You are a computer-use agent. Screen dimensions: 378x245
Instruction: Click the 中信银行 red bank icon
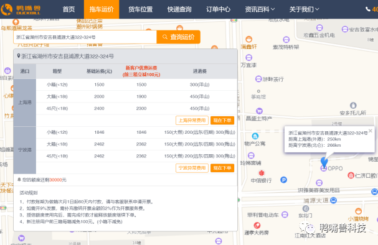pyautogui.click(x=262, y=173)
